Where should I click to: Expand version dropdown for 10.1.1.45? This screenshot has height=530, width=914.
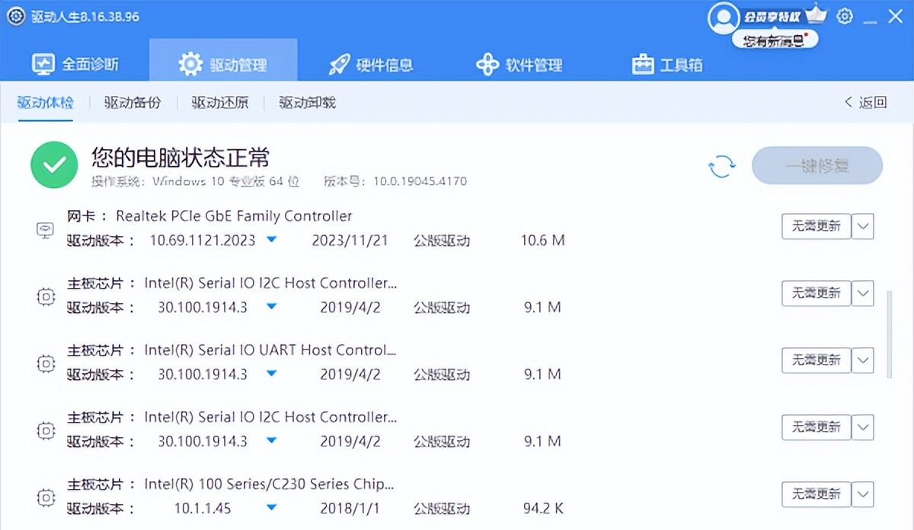(272, 509)
